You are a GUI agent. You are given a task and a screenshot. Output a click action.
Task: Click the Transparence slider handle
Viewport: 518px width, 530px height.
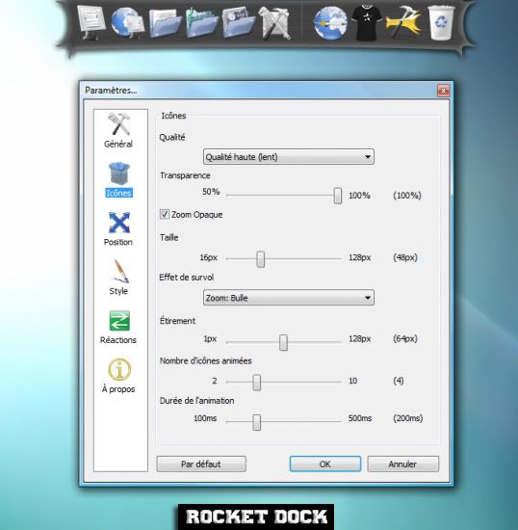click(x=337, y=196)
